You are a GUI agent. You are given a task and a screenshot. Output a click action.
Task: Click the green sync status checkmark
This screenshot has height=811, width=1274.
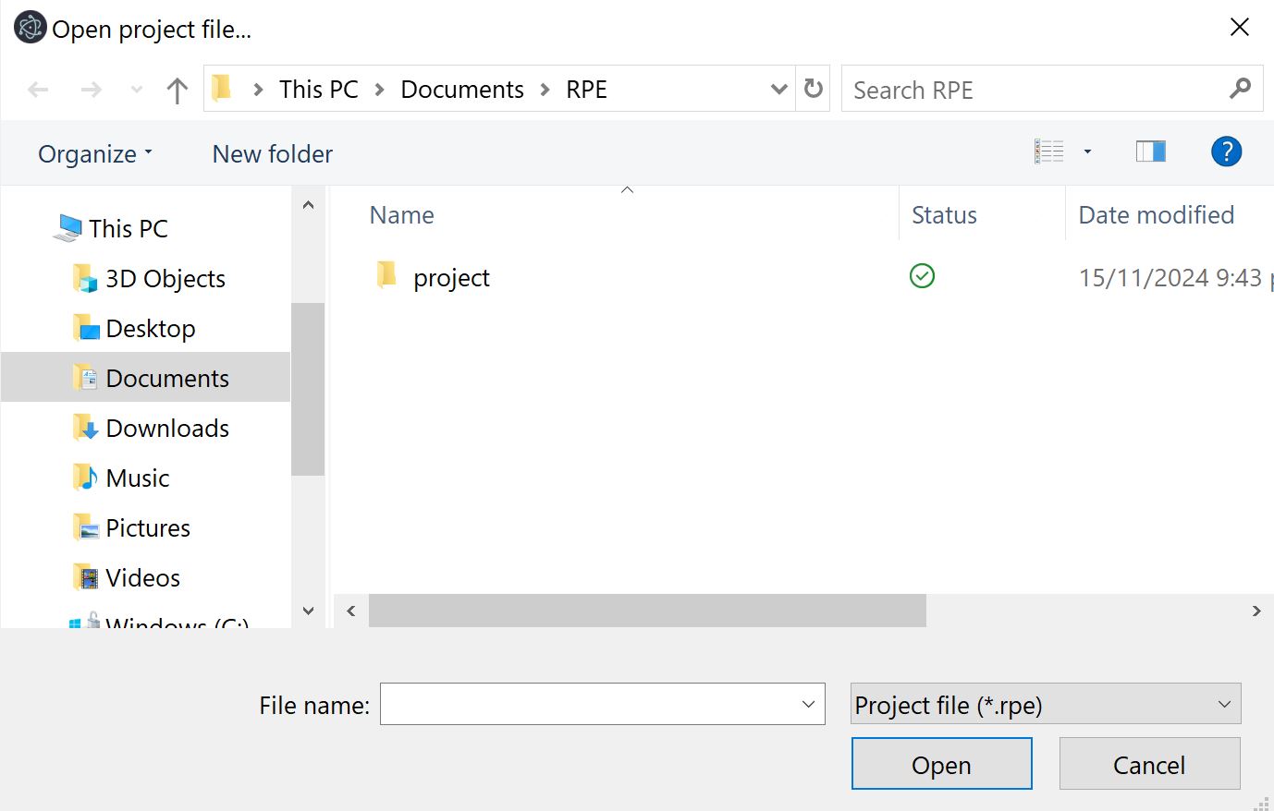(x=922, y=275)
